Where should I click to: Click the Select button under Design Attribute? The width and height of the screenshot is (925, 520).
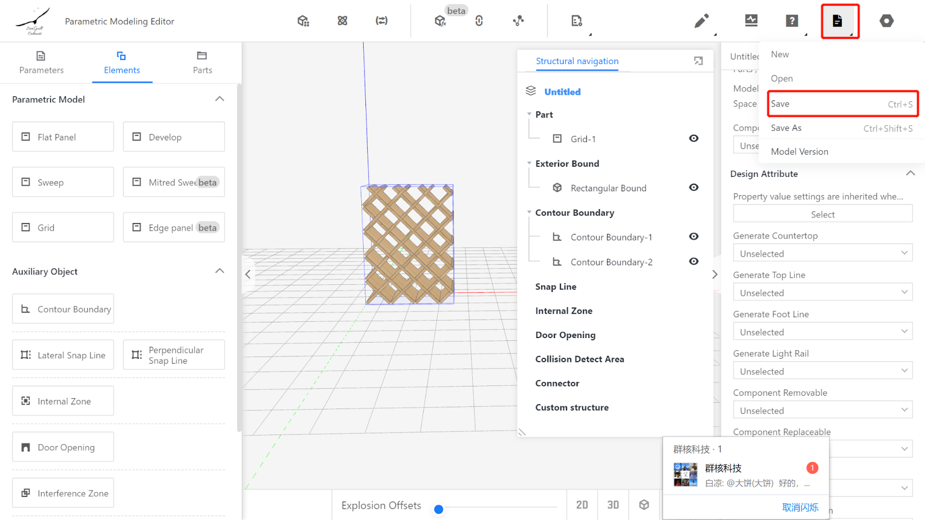pyautogui.click(x=822, y=214)
